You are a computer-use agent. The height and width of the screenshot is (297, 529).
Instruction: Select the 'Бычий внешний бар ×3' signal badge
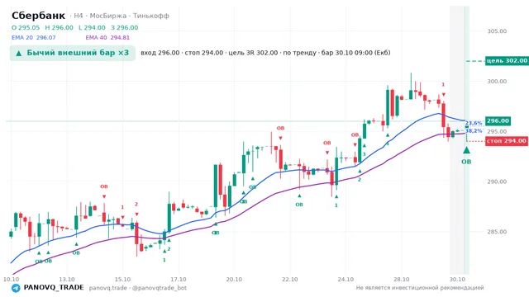point(73,53)
